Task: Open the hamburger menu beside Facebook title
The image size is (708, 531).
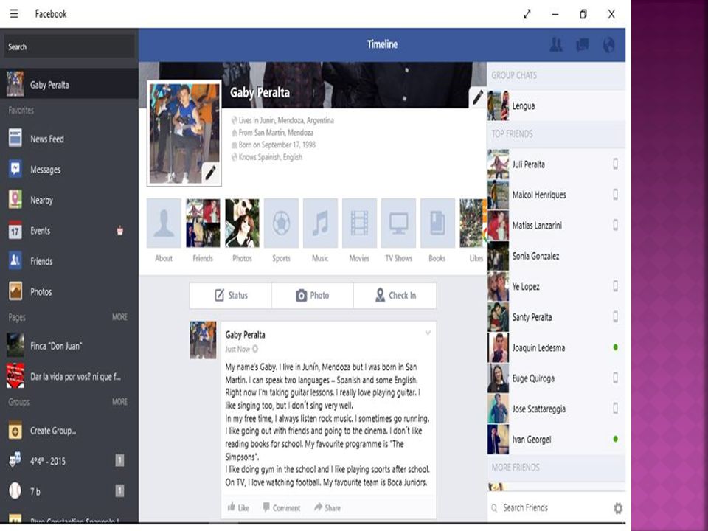Action: (x=14, y=13)
